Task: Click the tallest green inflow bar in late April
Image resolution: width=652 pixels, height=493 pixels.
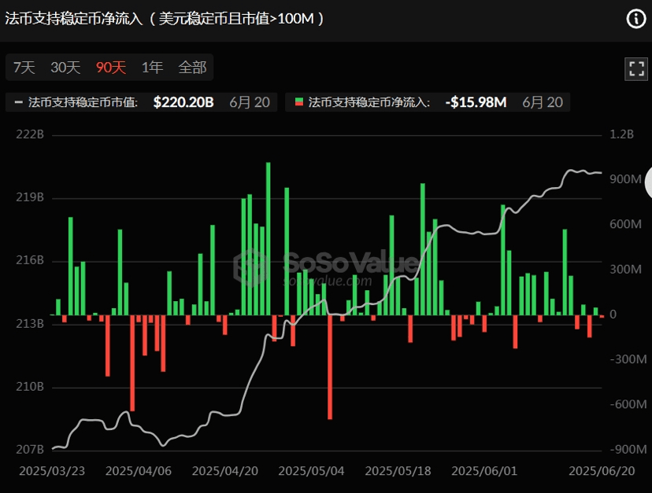Action: tap(269, 239)
